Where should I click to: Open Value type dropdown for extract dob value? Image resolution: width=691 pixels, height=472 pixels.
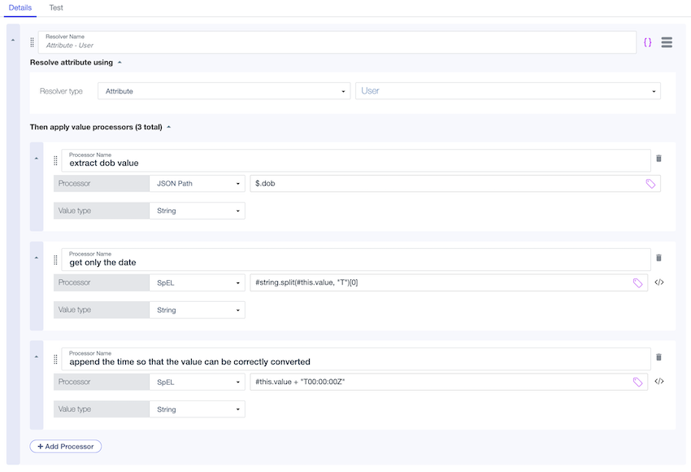point(197,211)
